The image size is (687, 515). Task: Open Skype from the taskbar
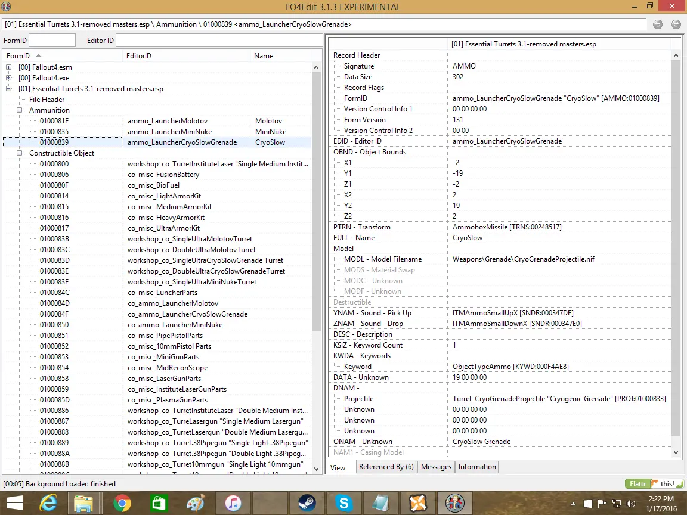point(344,503)
